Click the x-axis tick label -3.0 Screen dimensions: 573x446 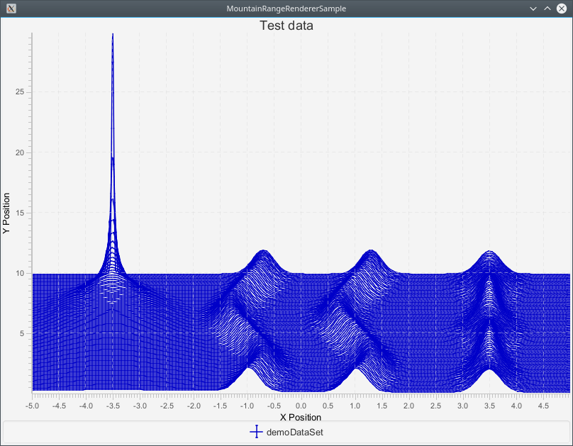(140, 406)
